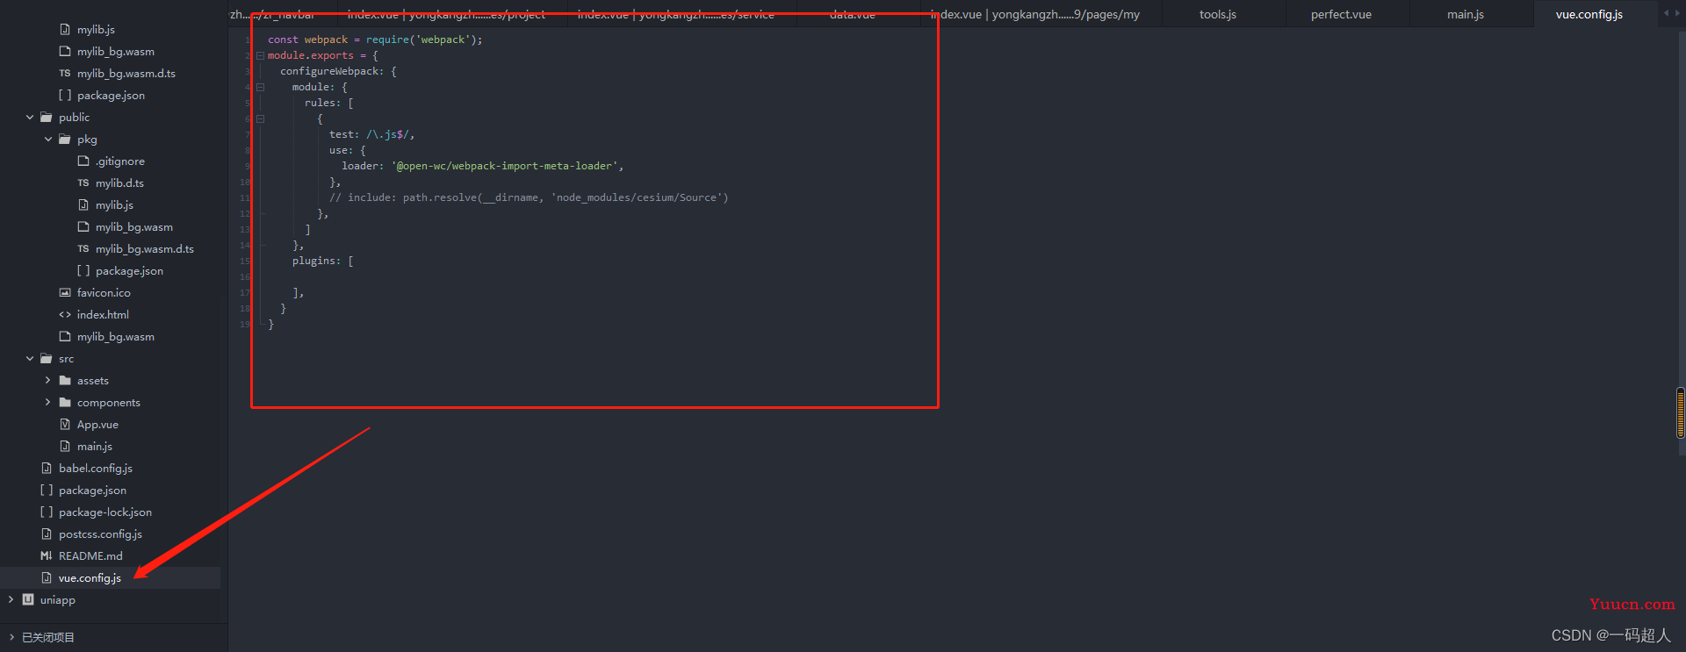Expand the components folder chevron
The height and width of the screenshot is (652, 1686).
47,403
